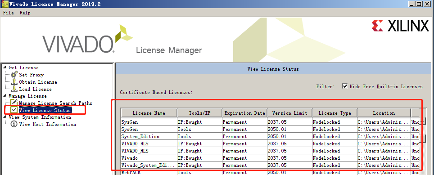Collapse the Manage License tree node
Screen dimensions: 434x175
(x=5, y=96)
